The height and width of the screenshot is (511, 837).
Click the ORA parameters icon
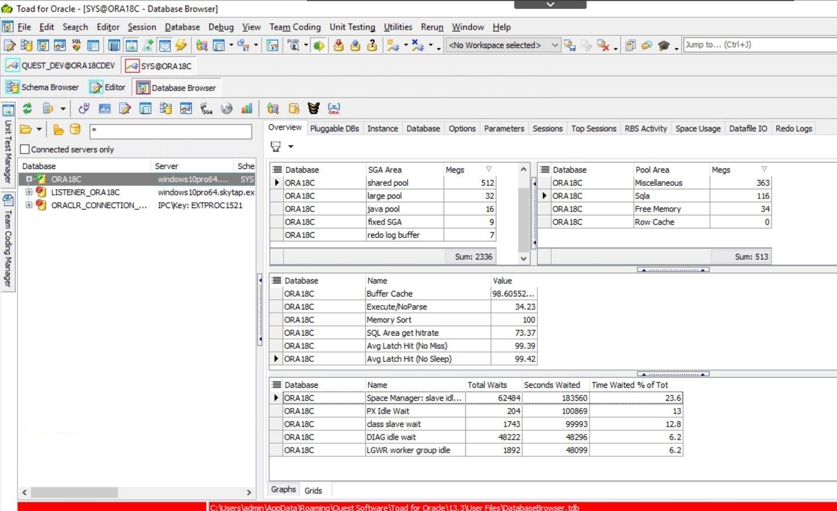click(334, 108)
